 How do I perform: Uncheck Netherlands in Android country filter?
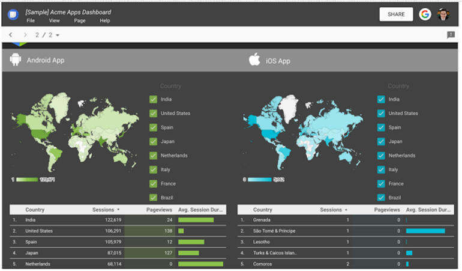(x=153, y=155)
